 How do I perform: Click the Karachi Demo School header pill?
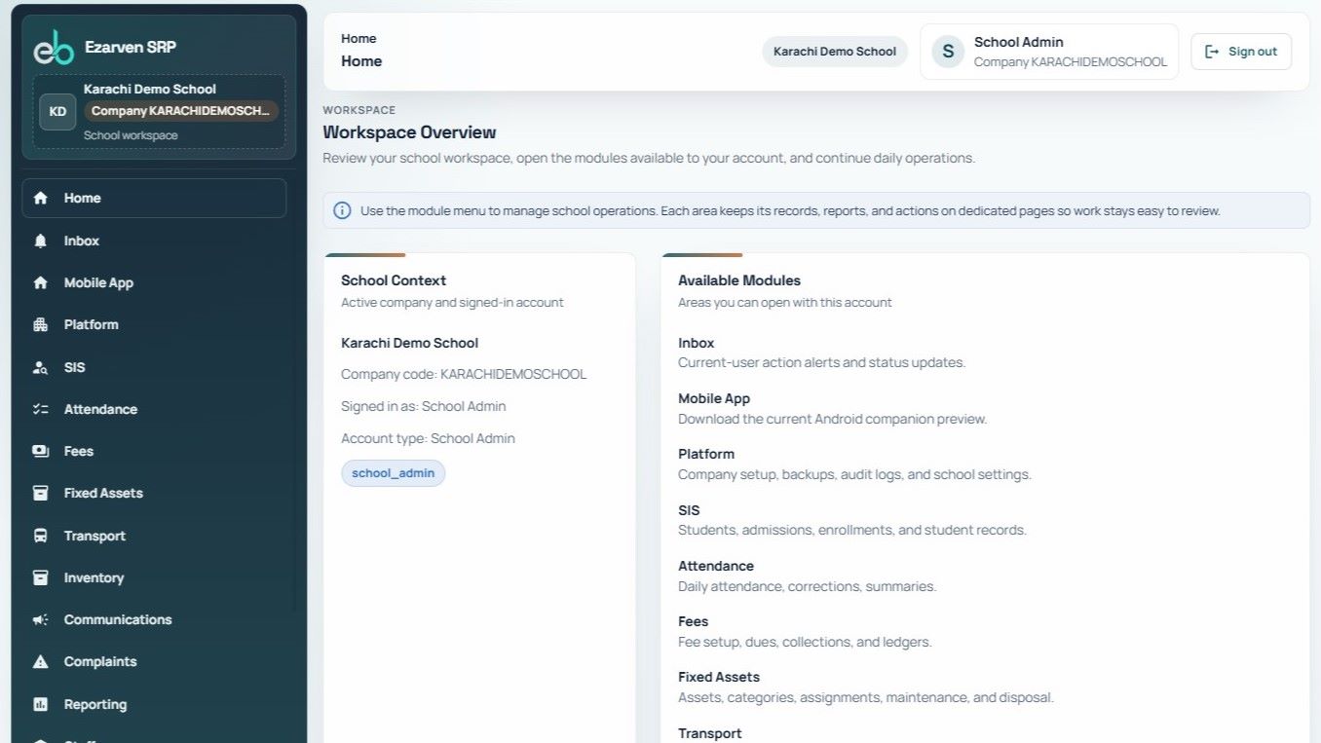pyautogui.click(x=835, y=52)
